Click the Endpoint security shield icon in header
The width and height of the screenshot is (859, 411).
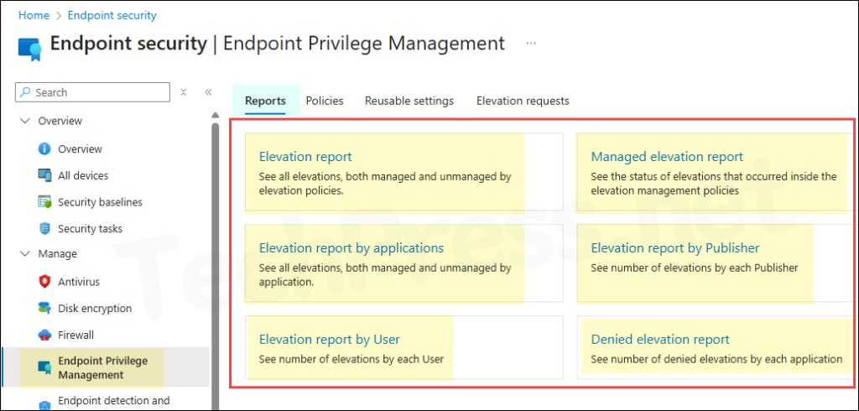pyautogui.click(x=29, y=48)
